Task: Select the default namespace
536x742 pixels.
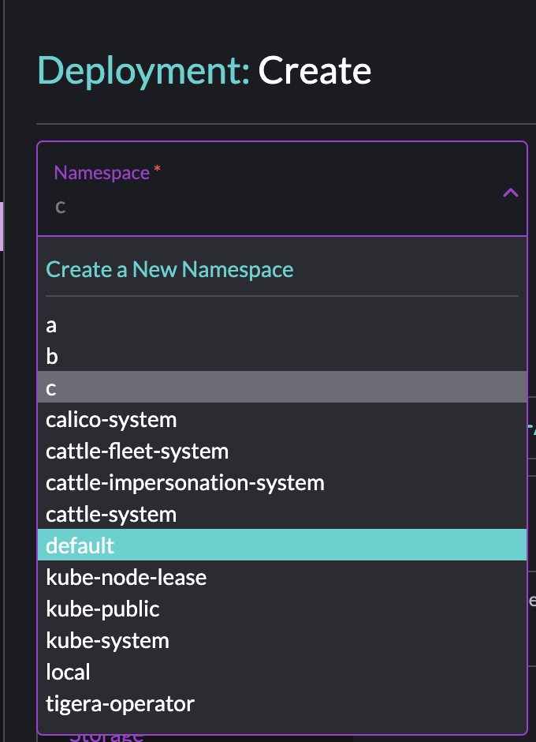Action: click(x=80, y=545)
